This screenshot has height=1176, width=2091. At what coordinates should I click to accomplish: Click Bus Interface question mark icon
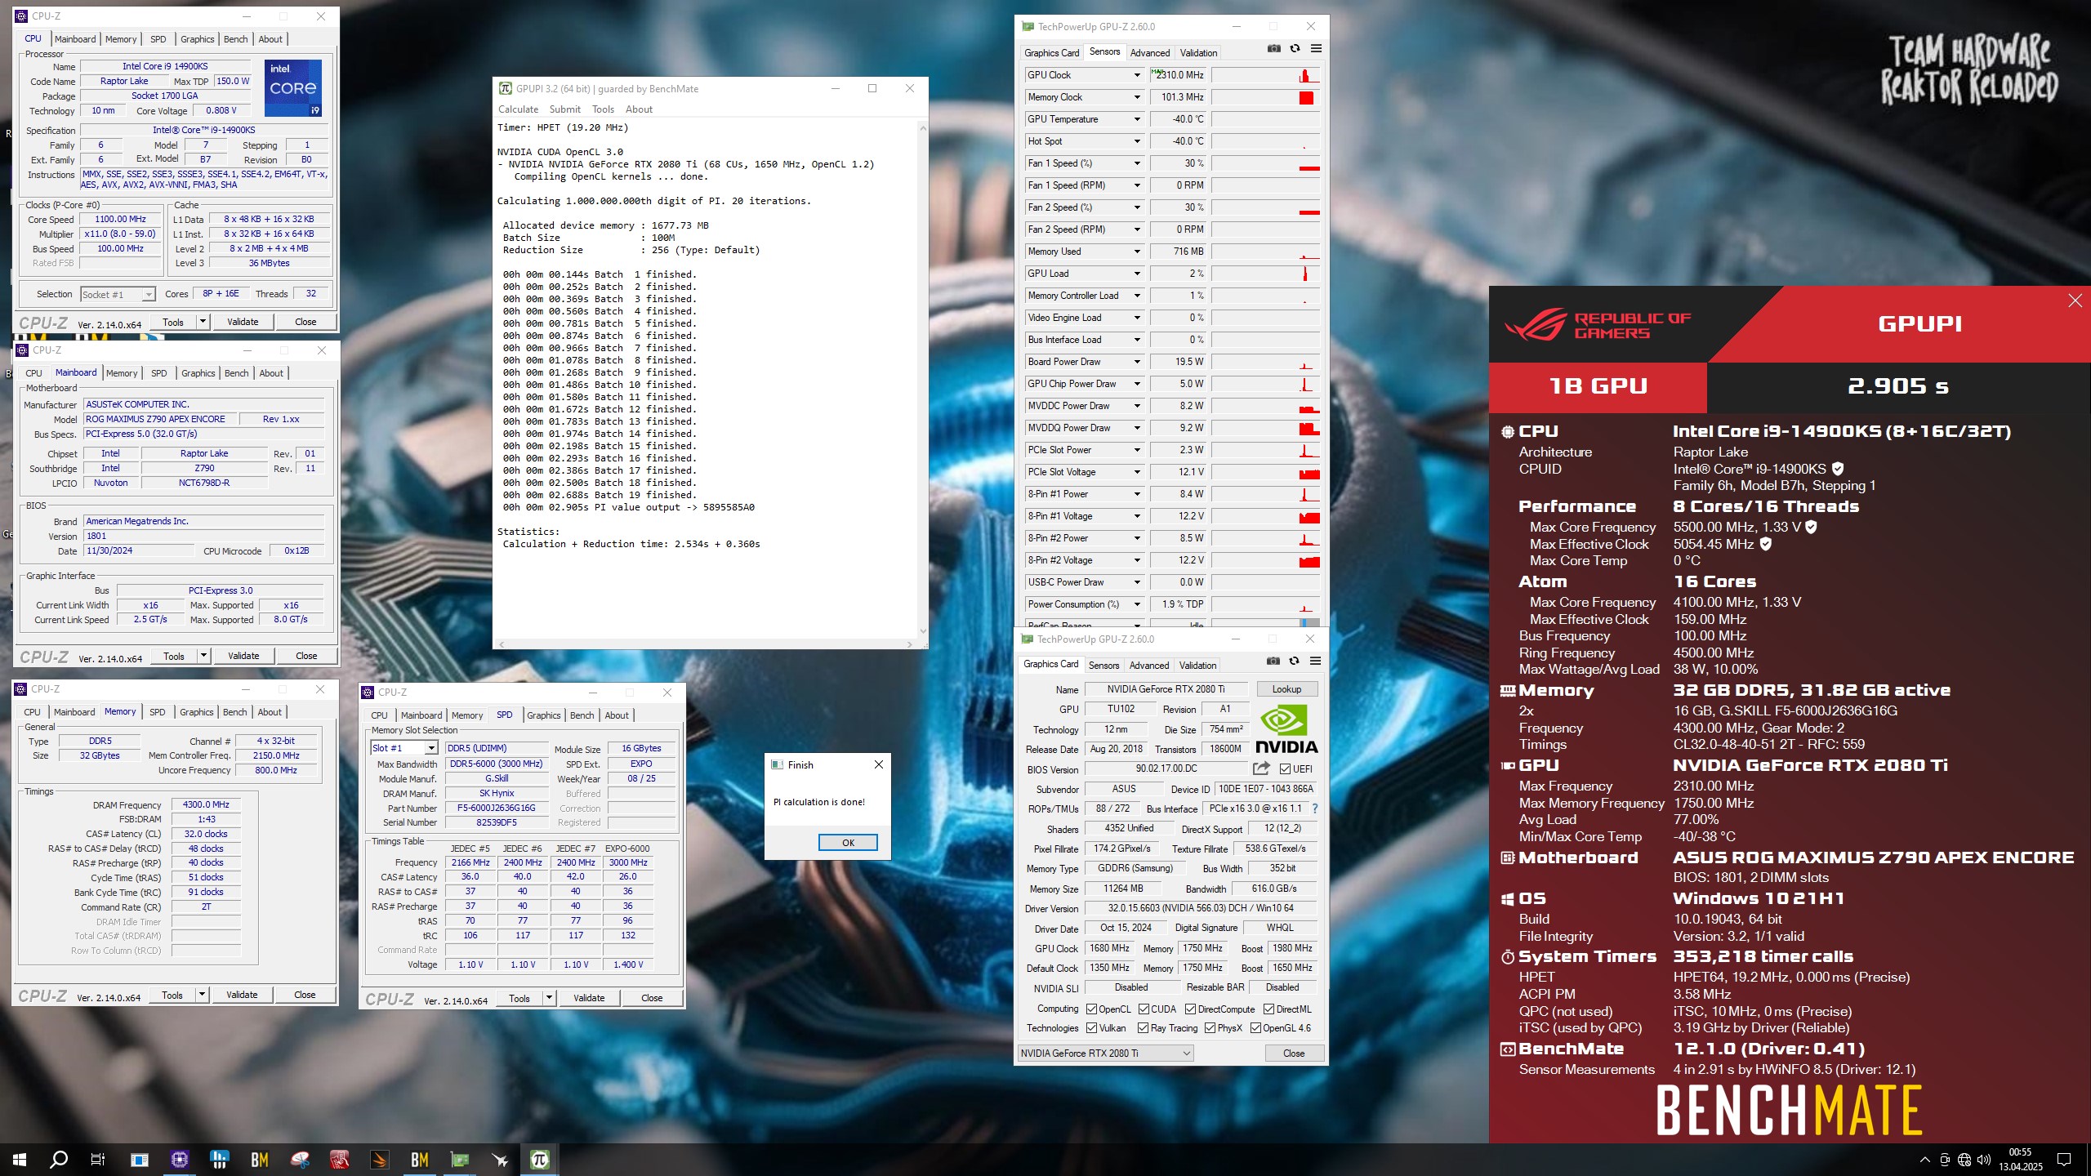click(1314, 808)
